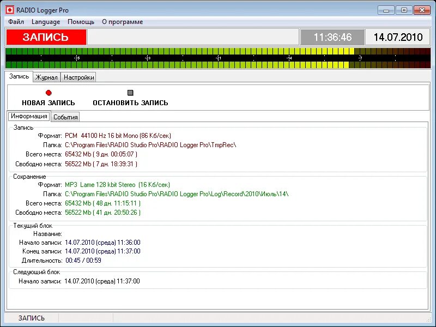Click the 56522 Mb (41 дн. 20:50:26) value
This screenshot has width=436, height=327.
tap(102, 213)
